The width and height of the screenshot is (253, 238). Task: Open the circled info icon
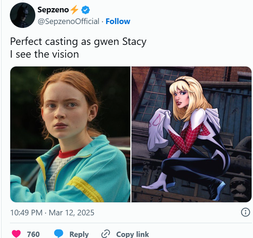[245, 212]
